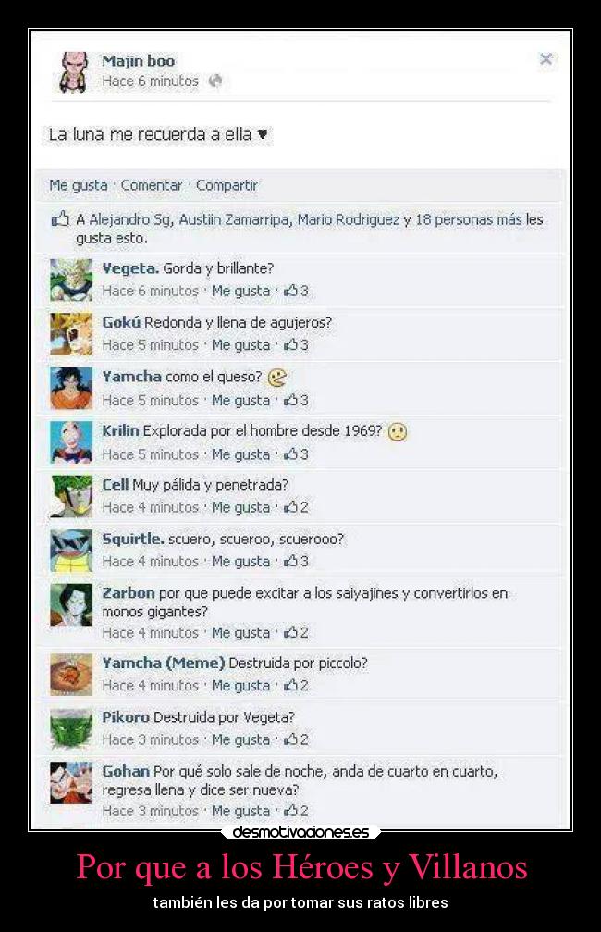Click the sad face emoticon in Krilin's comment
601x932 pixels.
point(398,431)
